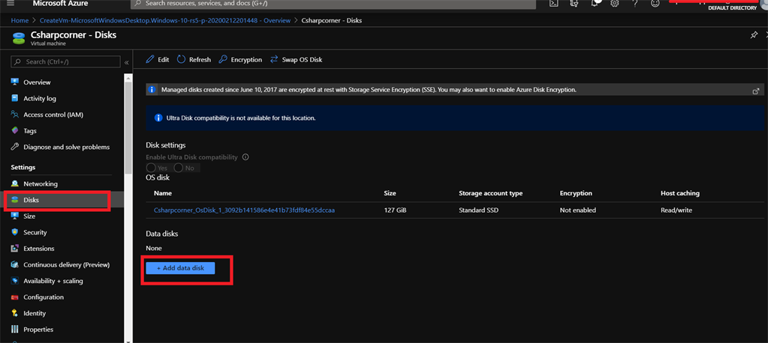Click the Microsoft Azure logo text
This screenshot has height=343, width=768.
point(60,4)
